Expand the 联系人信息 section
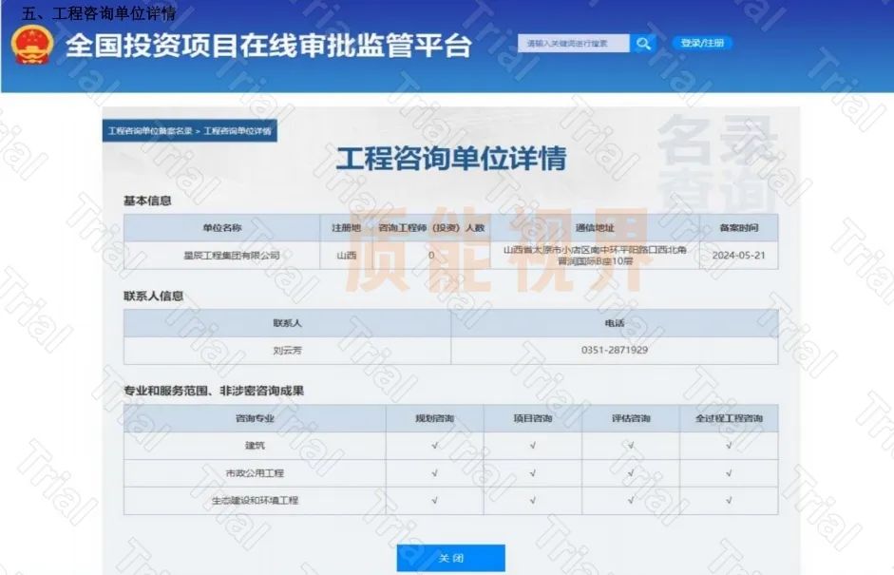 147,297
